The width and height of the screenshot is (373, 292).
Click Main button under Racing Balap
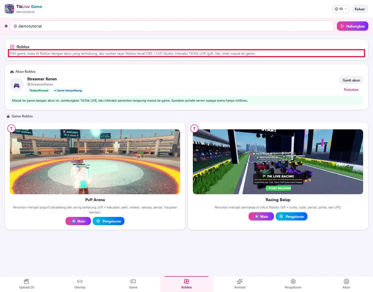tap(261, 216)
